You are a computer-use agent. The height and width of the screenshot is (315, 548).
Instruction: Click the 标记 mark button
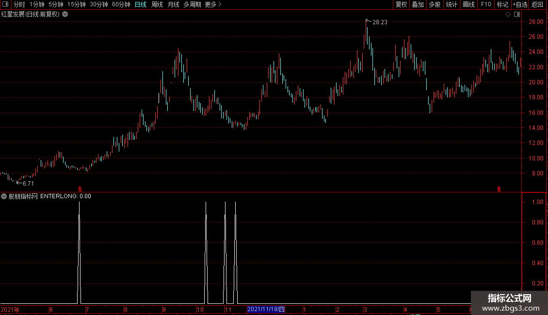point(502,4)
